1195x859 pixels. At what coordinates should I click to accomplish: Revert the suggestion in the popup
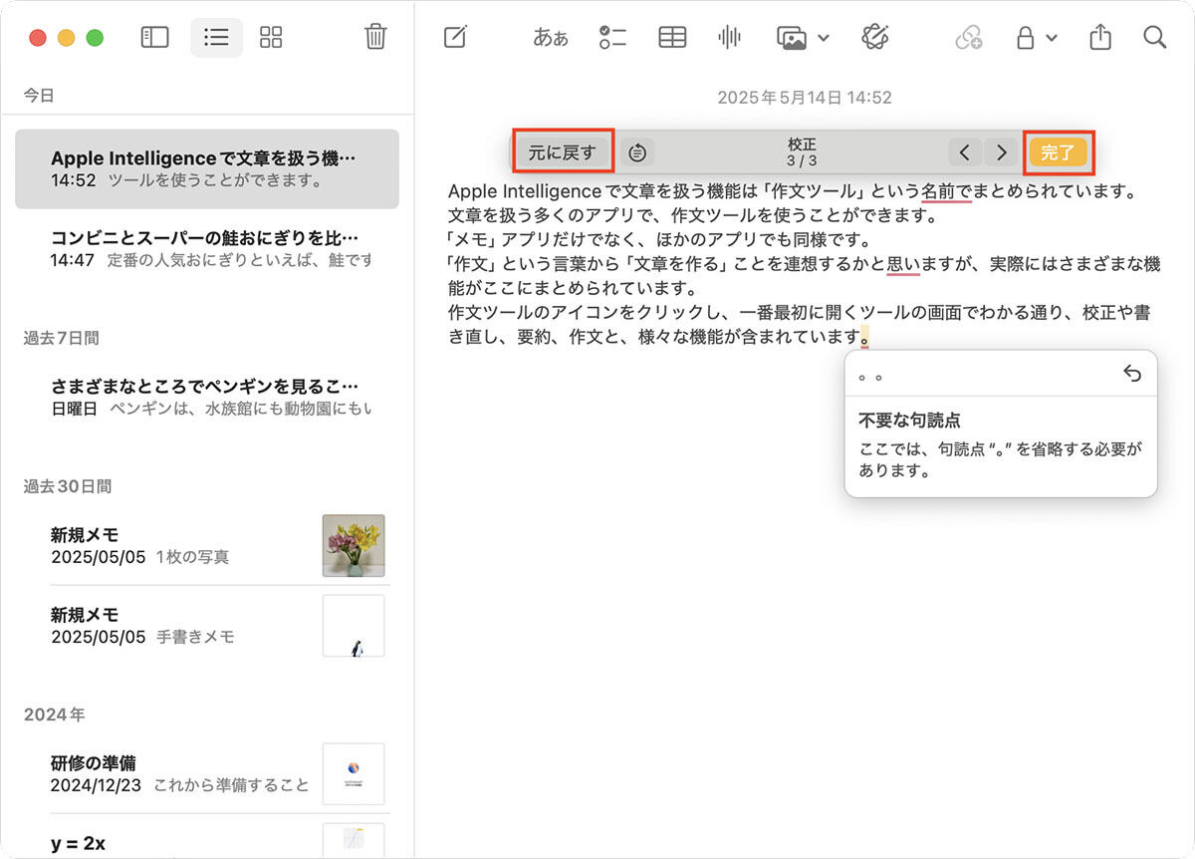tap(1131, 374)
